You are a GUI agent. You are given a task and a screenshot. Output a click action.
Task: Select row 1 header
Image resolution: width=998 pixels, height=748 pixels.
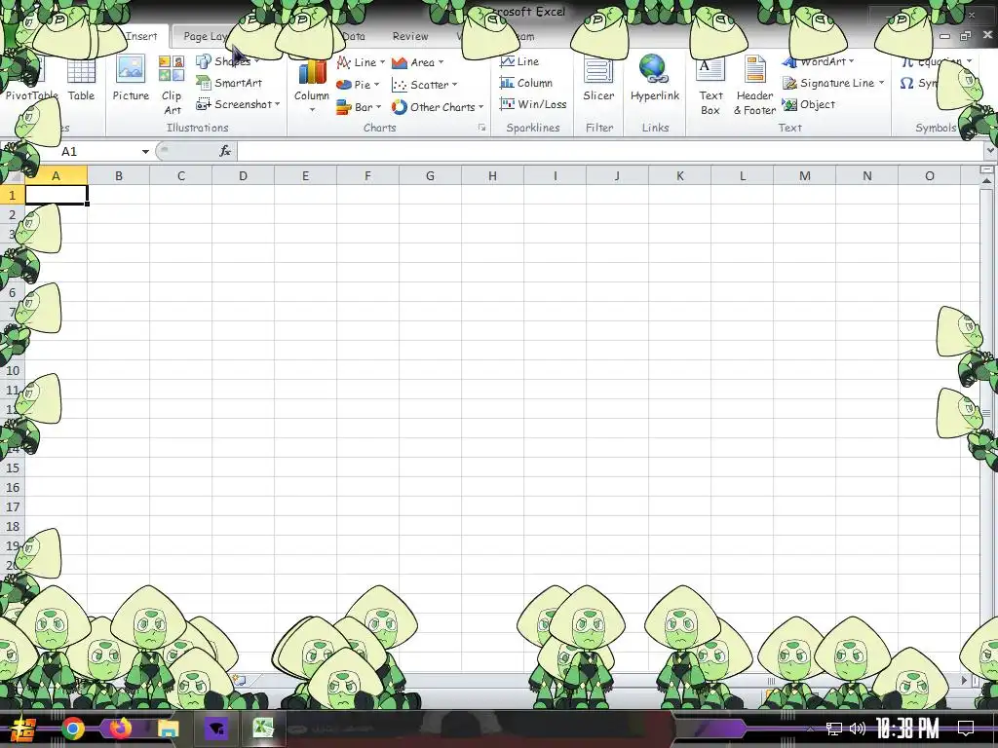tap(12, 195)
